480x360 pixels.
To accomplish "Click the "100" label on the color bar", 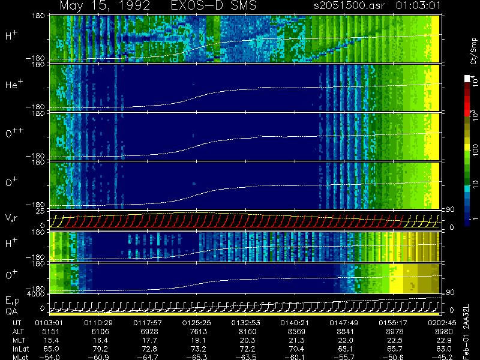I will pyautogui.click(x=475, y=150).
